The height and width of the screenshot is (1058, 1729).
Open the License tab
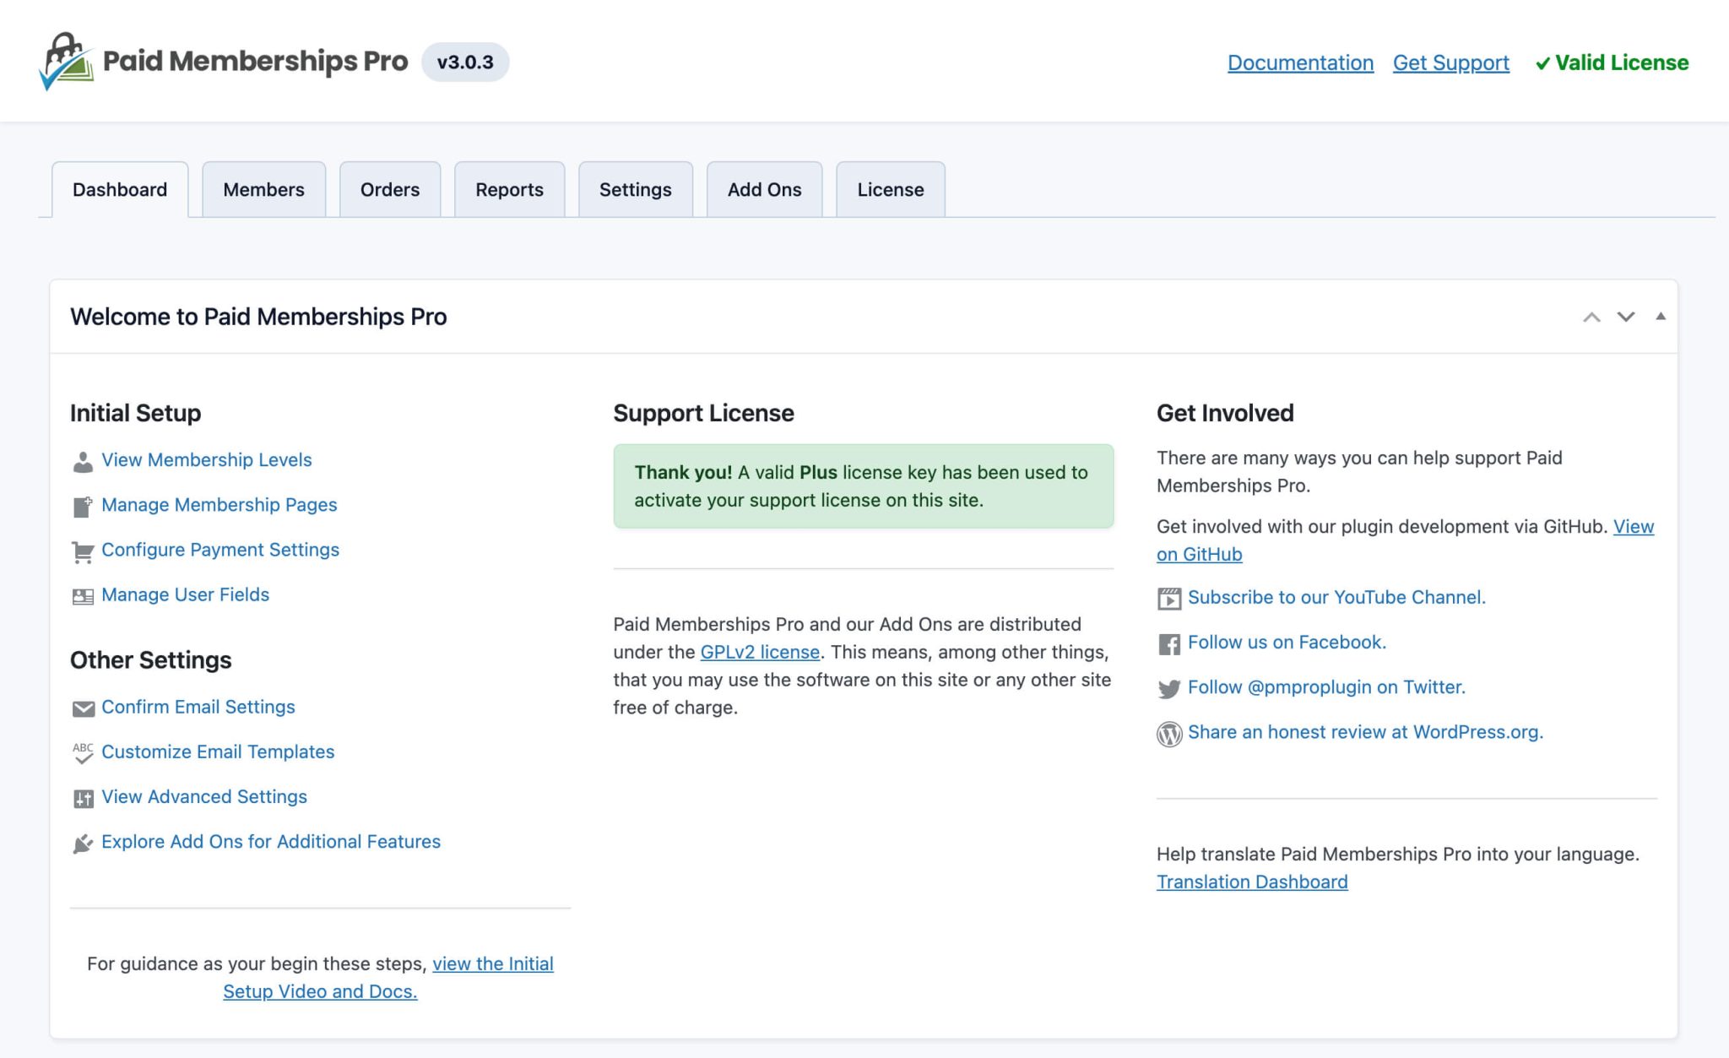tap(891, 189)
